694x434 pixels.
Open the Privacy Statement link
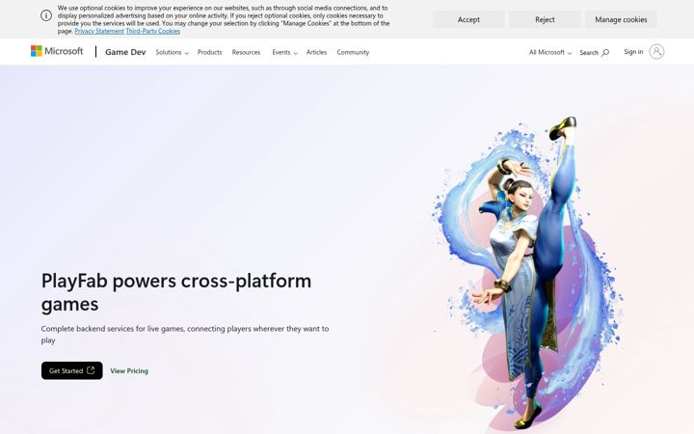(99, 32)
